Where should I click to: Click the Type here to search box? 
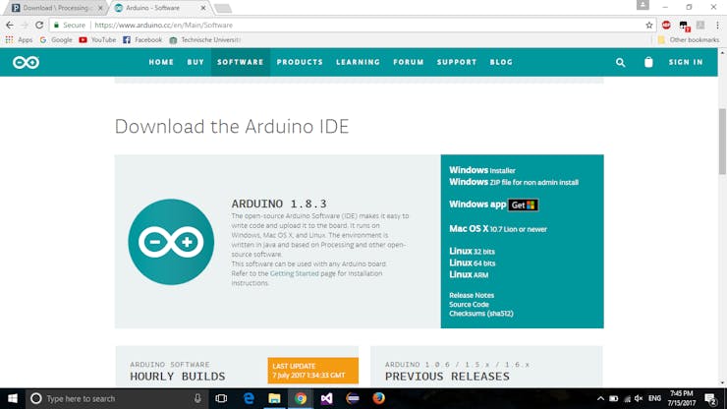[x=116, y=398]
